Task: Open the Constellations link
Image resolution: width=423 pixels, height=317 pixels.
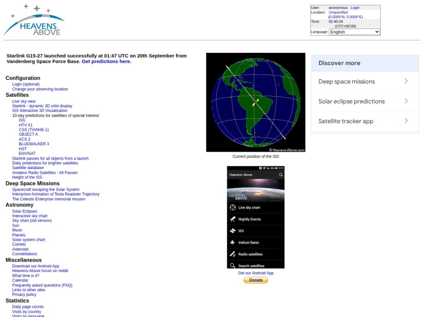Action: coord(24,254)
